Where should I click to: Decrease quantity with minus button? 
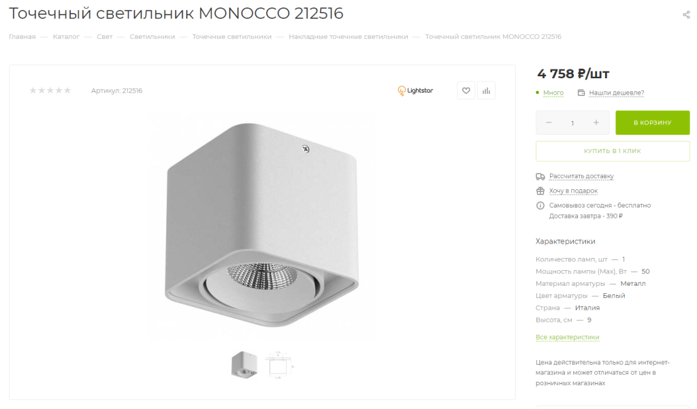tap(549, 122)
